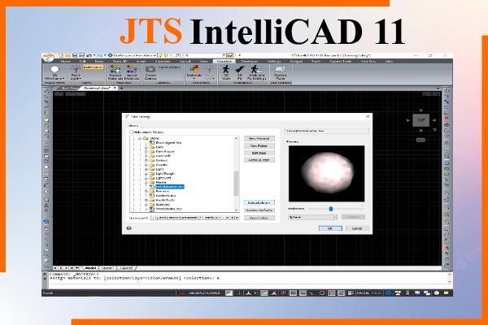
Task: Click the IntelliCAD application logo button
Action: tap(48, 57)
